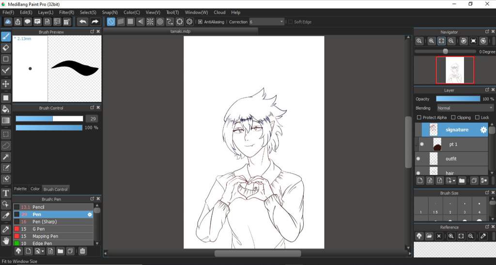Enable radial snap guide
This screenshot has width=496, height=265.
pyautogui.click(x=150, y=22)
